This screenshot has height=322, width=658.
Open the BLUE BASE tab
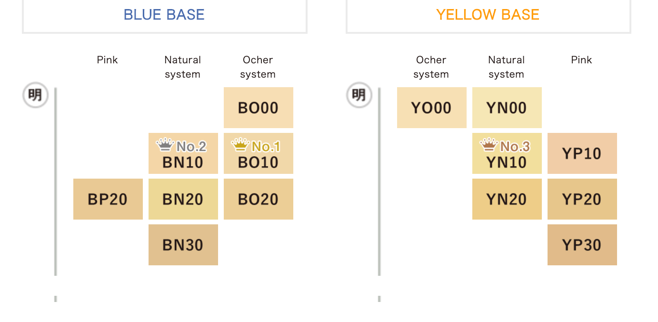(x=164, y=15)
